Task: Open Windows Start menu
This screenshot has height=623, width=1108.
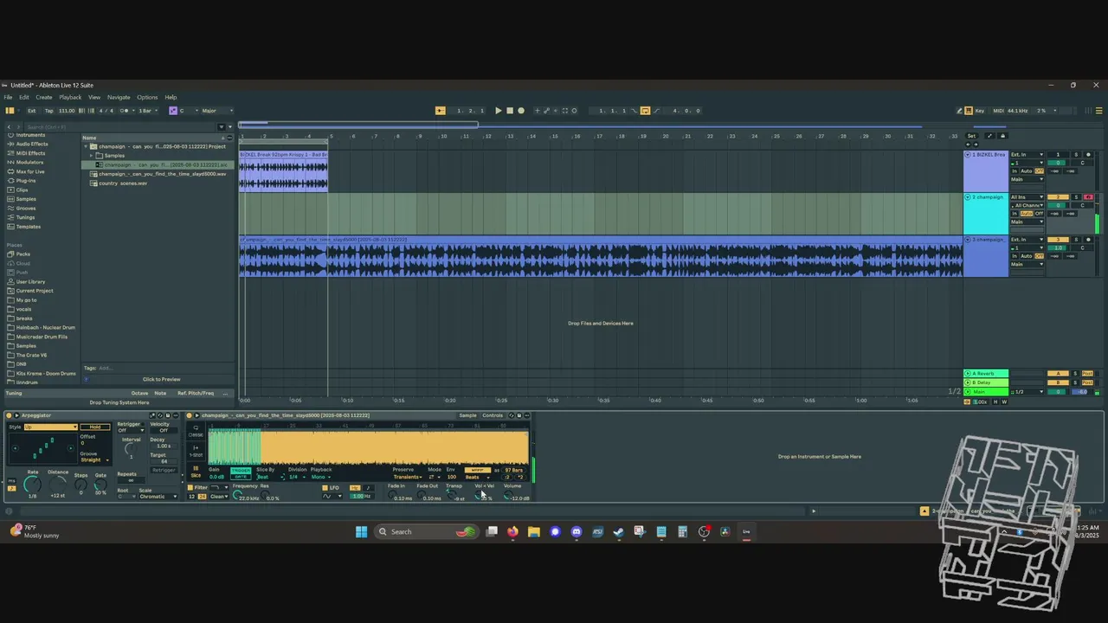Action: (361, 531)
